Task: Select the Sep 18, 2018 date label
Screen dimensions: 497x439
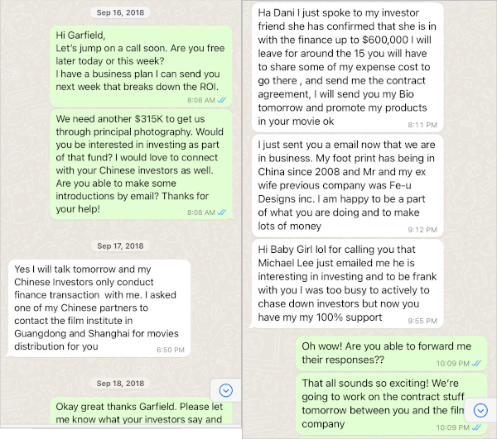Action: (x=120, y=383)
